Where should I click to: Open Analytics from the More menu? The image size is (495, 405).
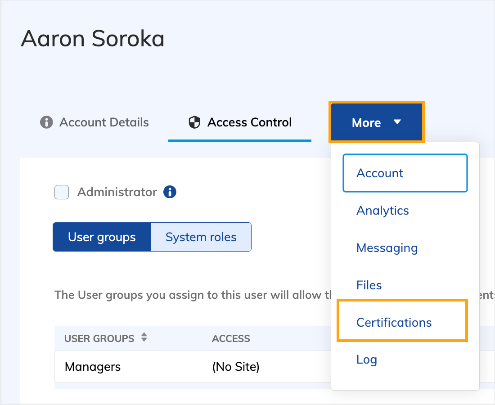tap(382, 211)
